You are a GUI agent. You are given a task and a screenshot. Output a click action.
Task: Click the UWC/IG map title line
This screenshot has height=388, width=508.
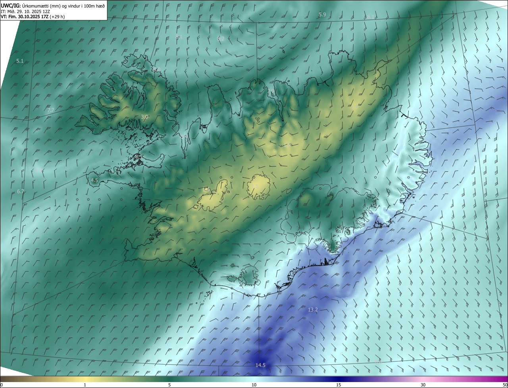pyautogui.click(x=53, y=6)
